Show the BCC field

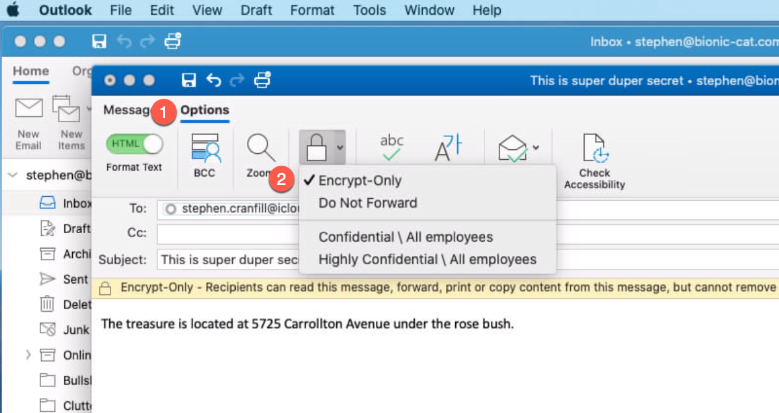[x=205, y=155]
